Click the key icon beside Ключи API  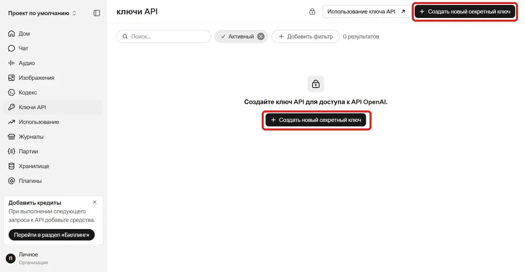[11, 107]
